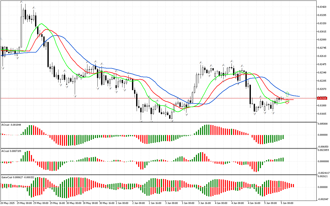Click the tallest white candle on 29 May
The height and width of the screenshot is (206, 330).
tap(21, 32)
